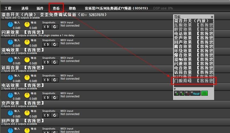
Task: Open 话筒音量【客所思】plugin header
Action: [23, 68]
